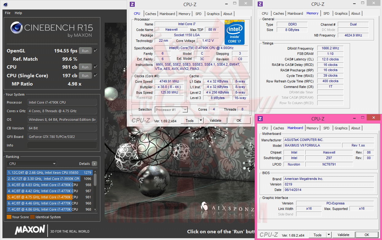
Task: Open the ranking CPU type dropdown
Action: 32,164
